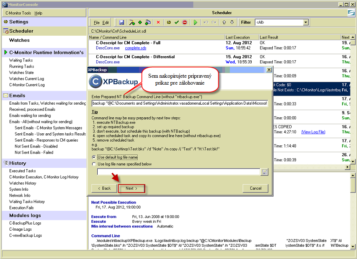Click the red stop disable icon

point(184,22)
